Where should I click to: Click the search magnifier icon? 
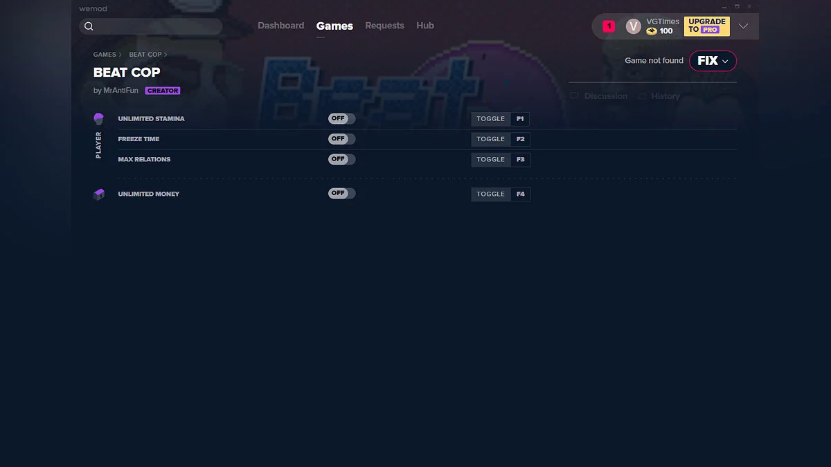click(x=89, y=26)
